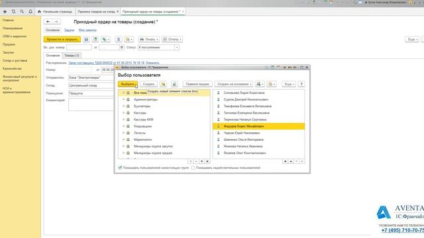Open the Еще dropdown of the main form

[412, 40]
